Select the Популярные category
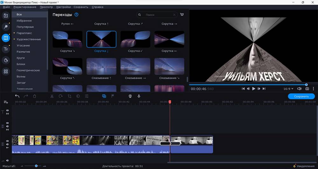 [25, 27]
